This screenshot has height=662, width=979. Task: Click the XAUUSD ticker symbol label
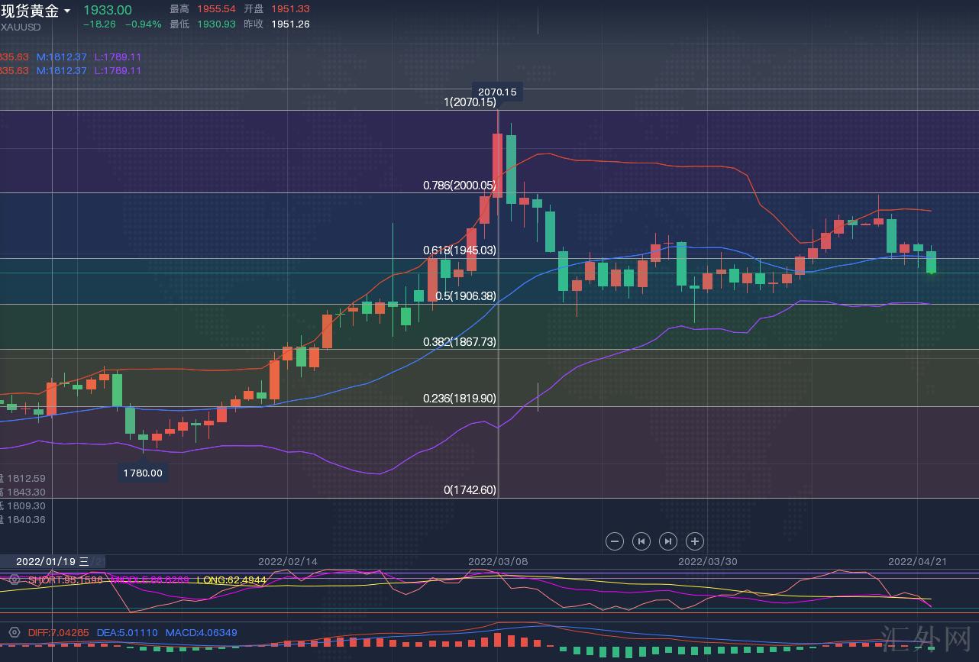[21, 27]
